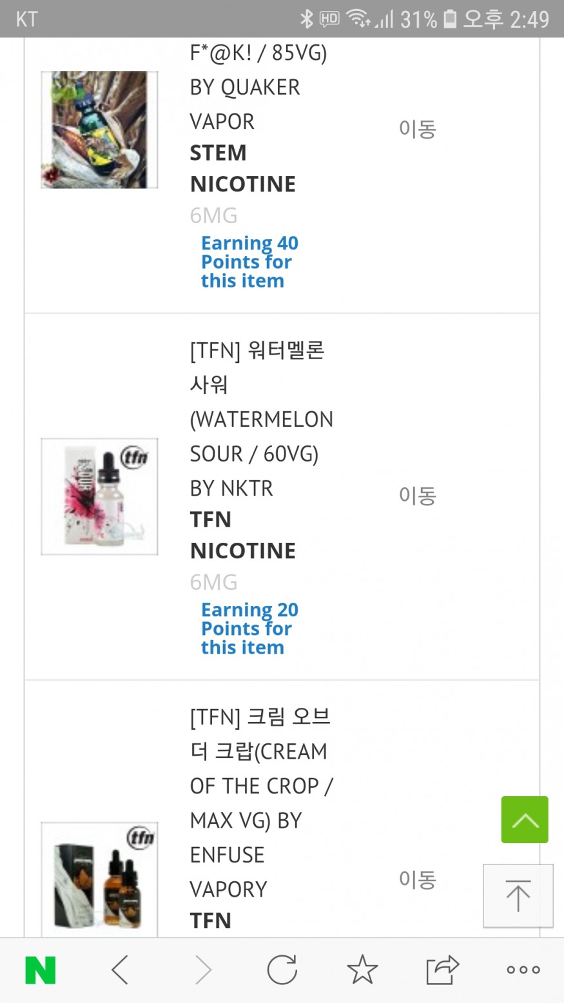
Task: Tap the forward arrow in bottom bar
Action: tap(202, 969)
